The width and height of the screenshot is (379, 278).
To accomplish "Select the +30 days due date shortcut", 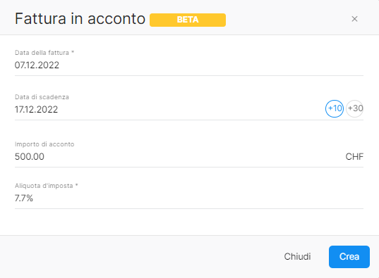I will tap(355, 108).
